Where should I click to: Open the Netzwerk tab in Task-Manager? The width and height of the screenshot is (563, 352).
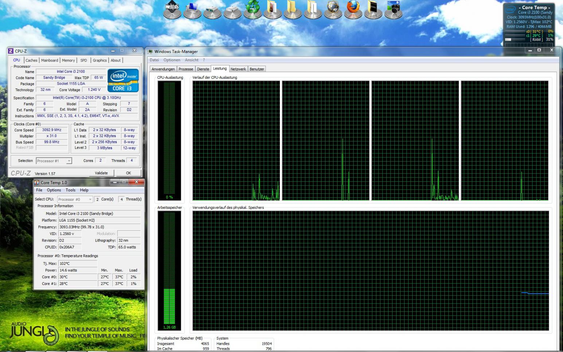238,69
